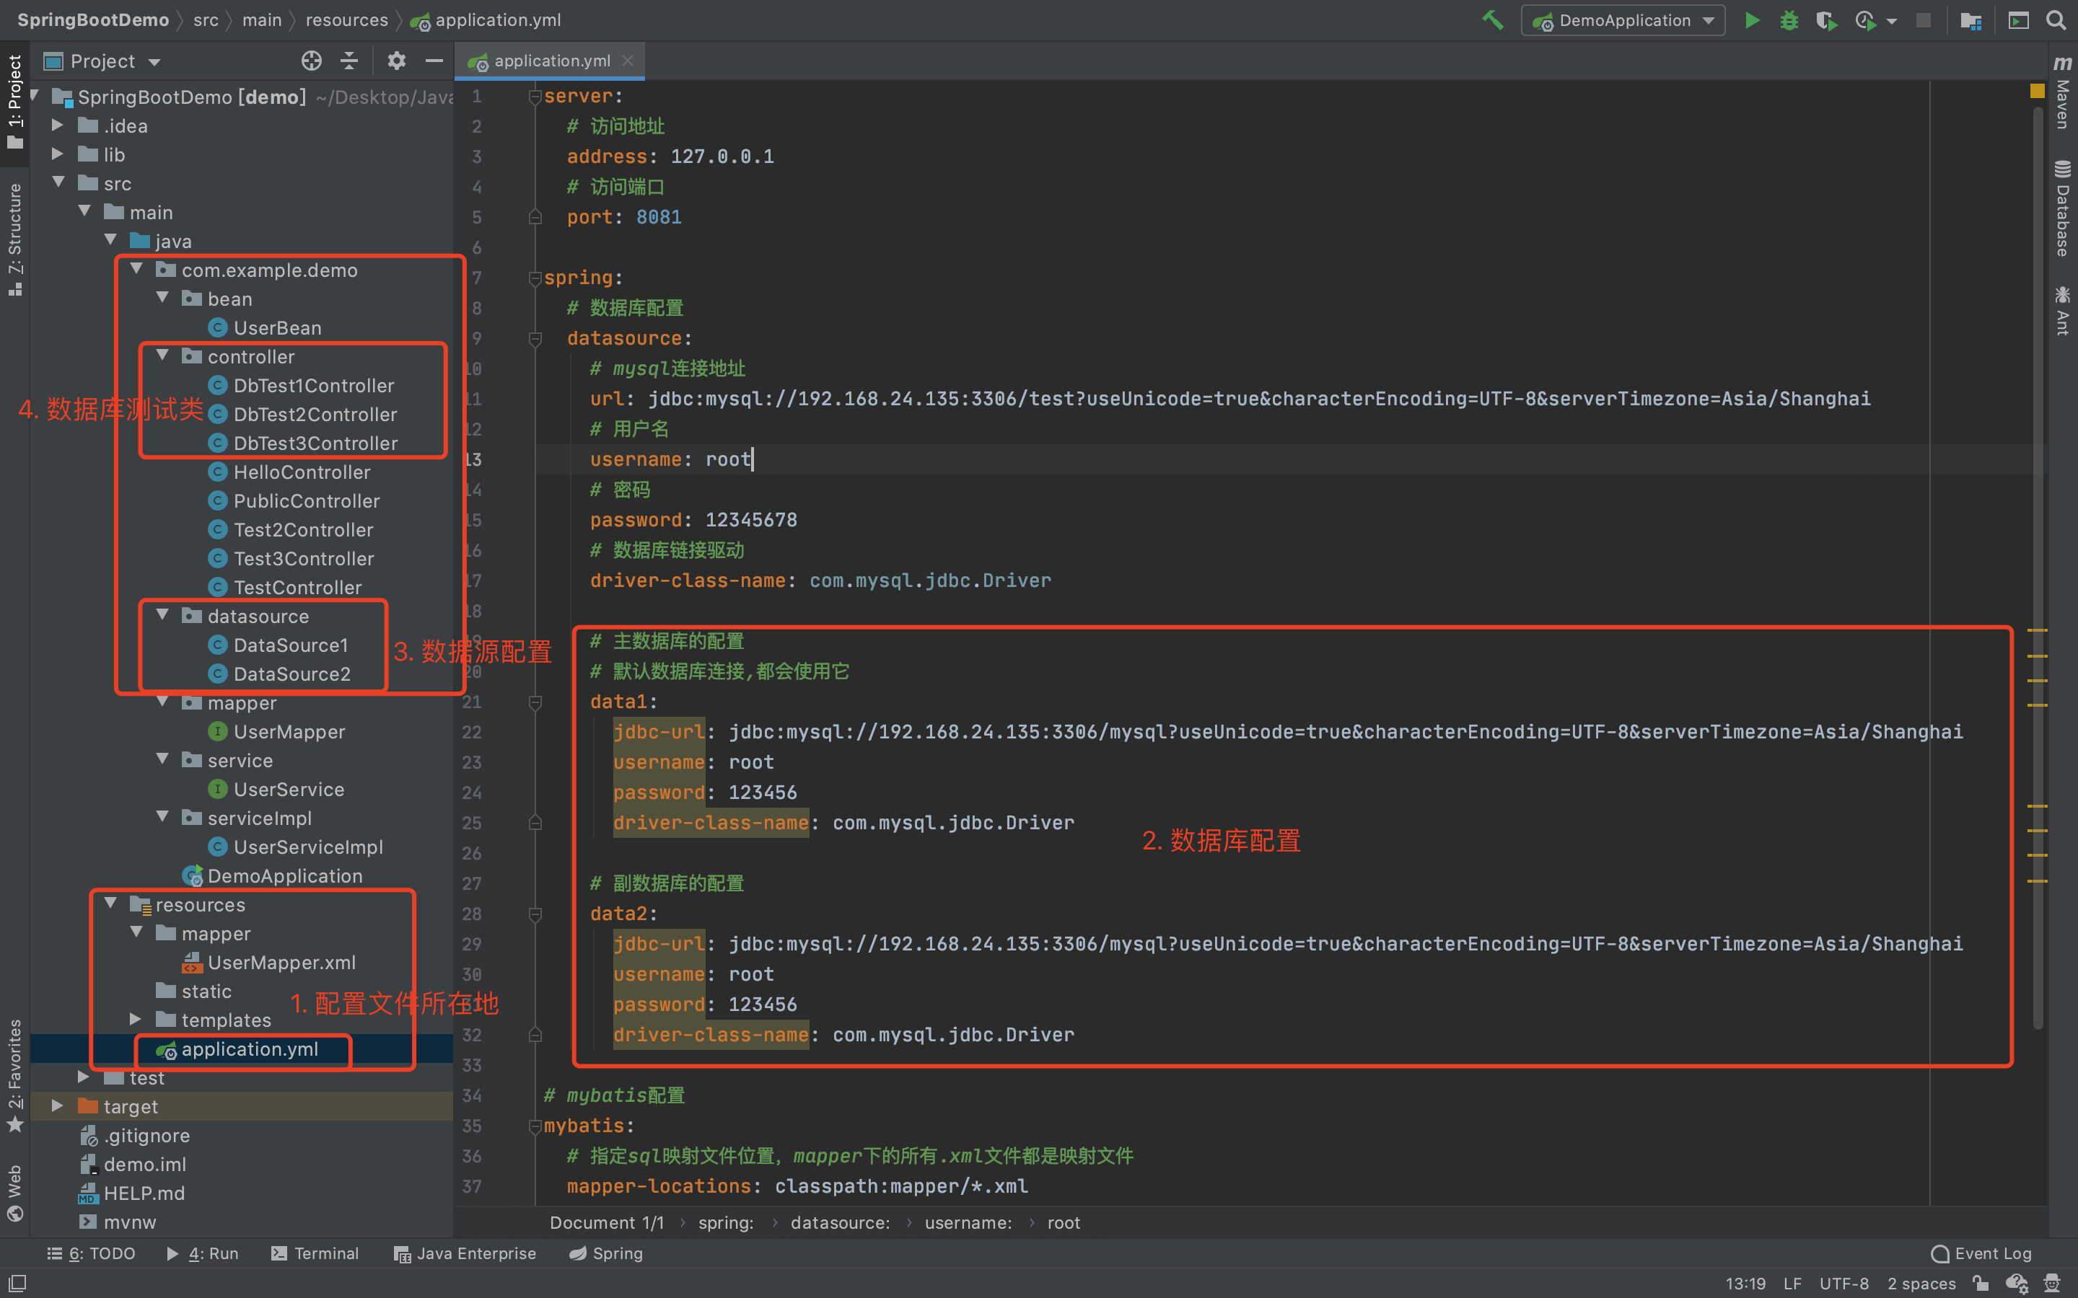Open the Maven tool window

(x=2063, y=94)
